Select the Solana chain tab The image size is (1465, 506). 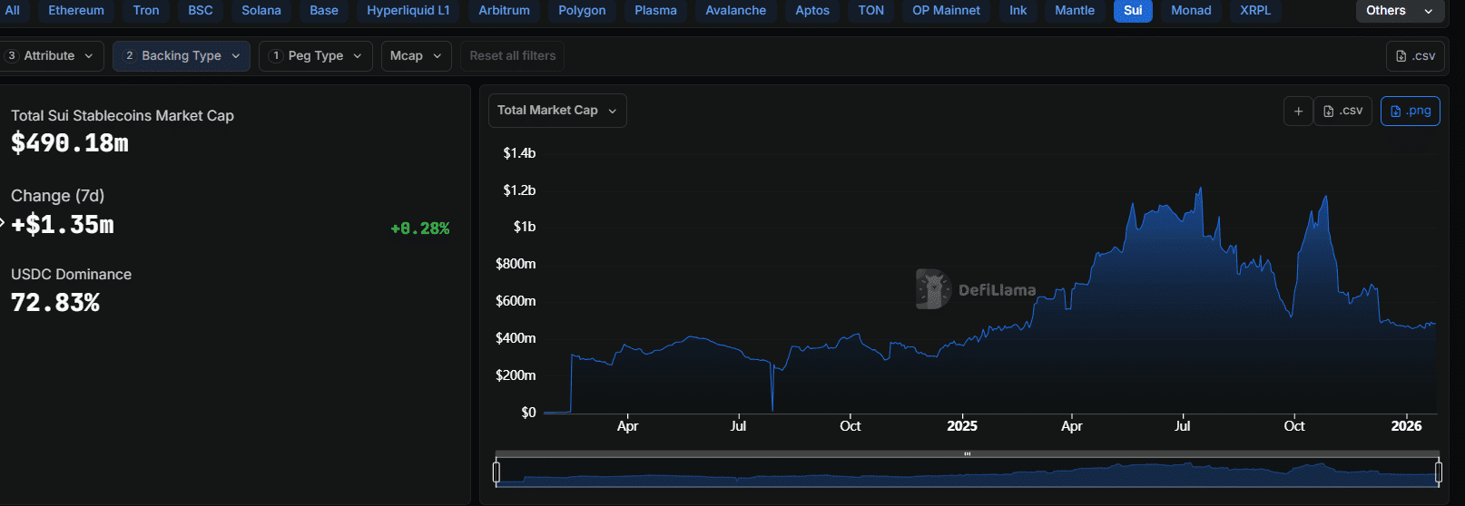coord(261,11)
